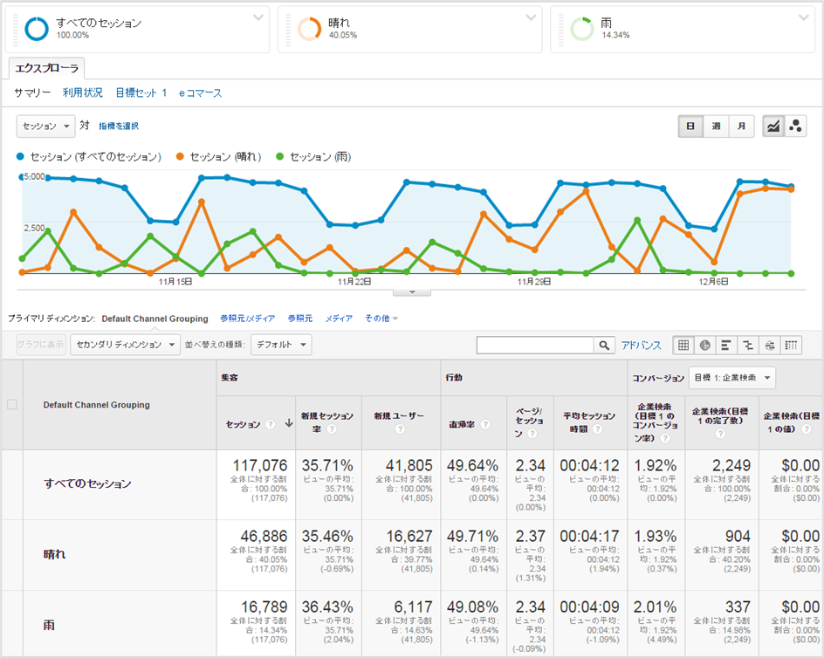Click the 雨 row label in the table
This screenshot has height=658, width=824.
[x=49, y=625]
